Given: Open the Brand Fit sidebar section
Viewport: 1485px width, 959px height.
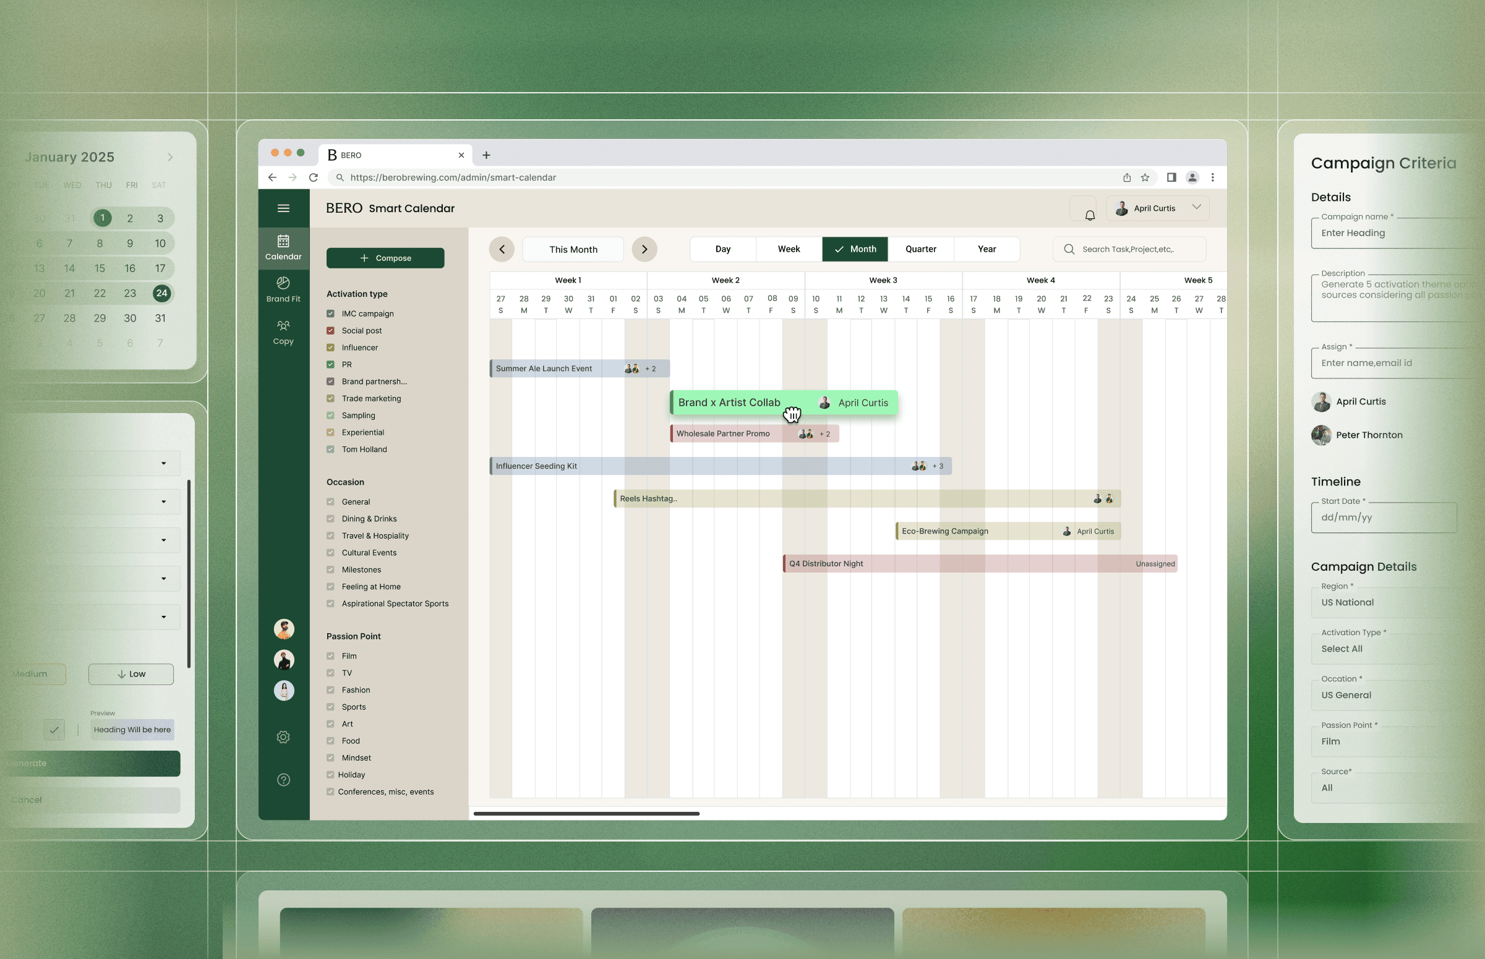Looking at the screenshot, I should pos(283,289).
